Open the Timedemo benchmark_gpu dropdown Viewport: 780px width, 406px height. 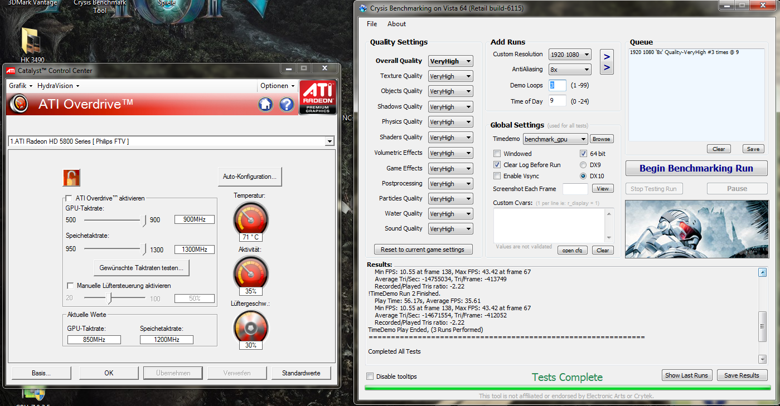point(555,139)
